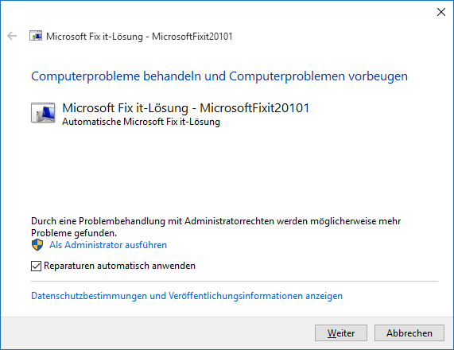The width and height of the screenshot is (454, 350).
Task: Uncheck the Reparaturen automatisch anwenden checkbox
Action: tap(37, 266)
